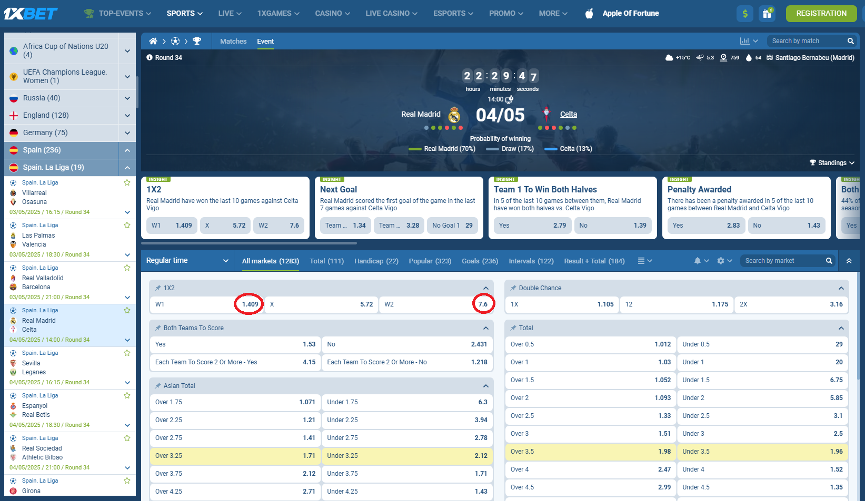Favorite the Sevilla vs Leganes match
The height and width of the screenshot is (501, 865).
[x=127, y=353]
